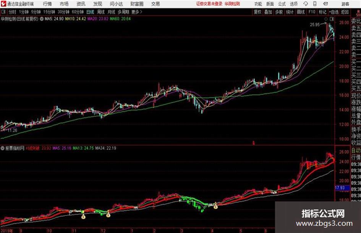The width and height of the screenshot is (361, 233).
Task: Click the MA34: 22.19 sub-chart value
Action: coord(106,148)
